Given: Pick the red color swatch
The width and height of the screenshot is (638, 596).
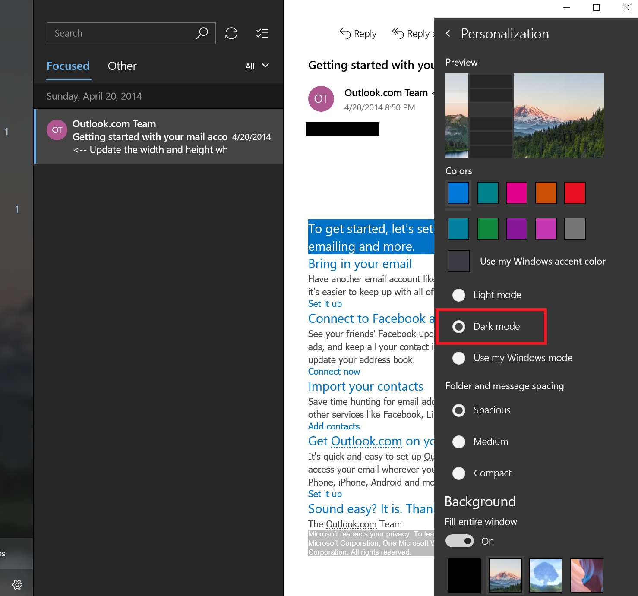Looking at the screenshot, I should click(x=575, y=192).
